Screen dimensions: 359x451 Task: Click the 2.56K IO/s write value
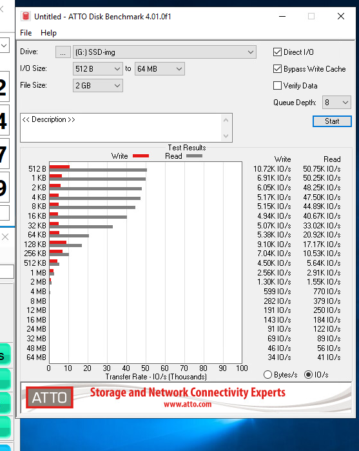point(274,272)
